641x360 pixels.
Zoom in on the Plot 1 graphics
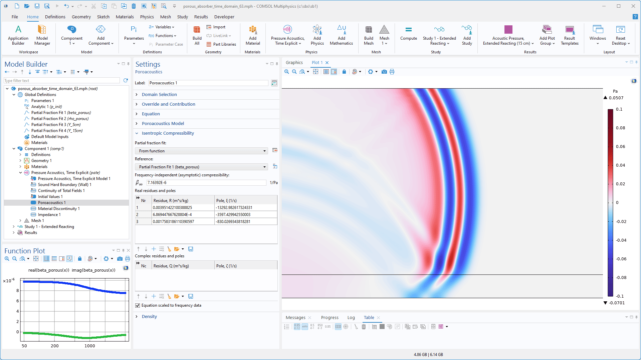[286, 72]
